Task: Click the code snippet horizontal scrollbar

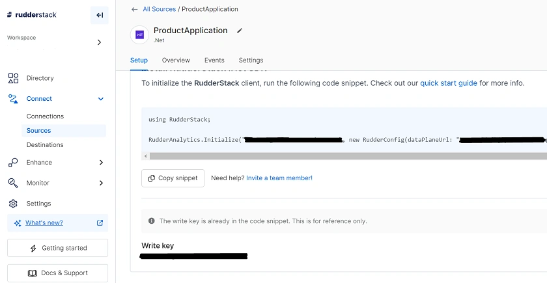Action: tap(348, 156)
